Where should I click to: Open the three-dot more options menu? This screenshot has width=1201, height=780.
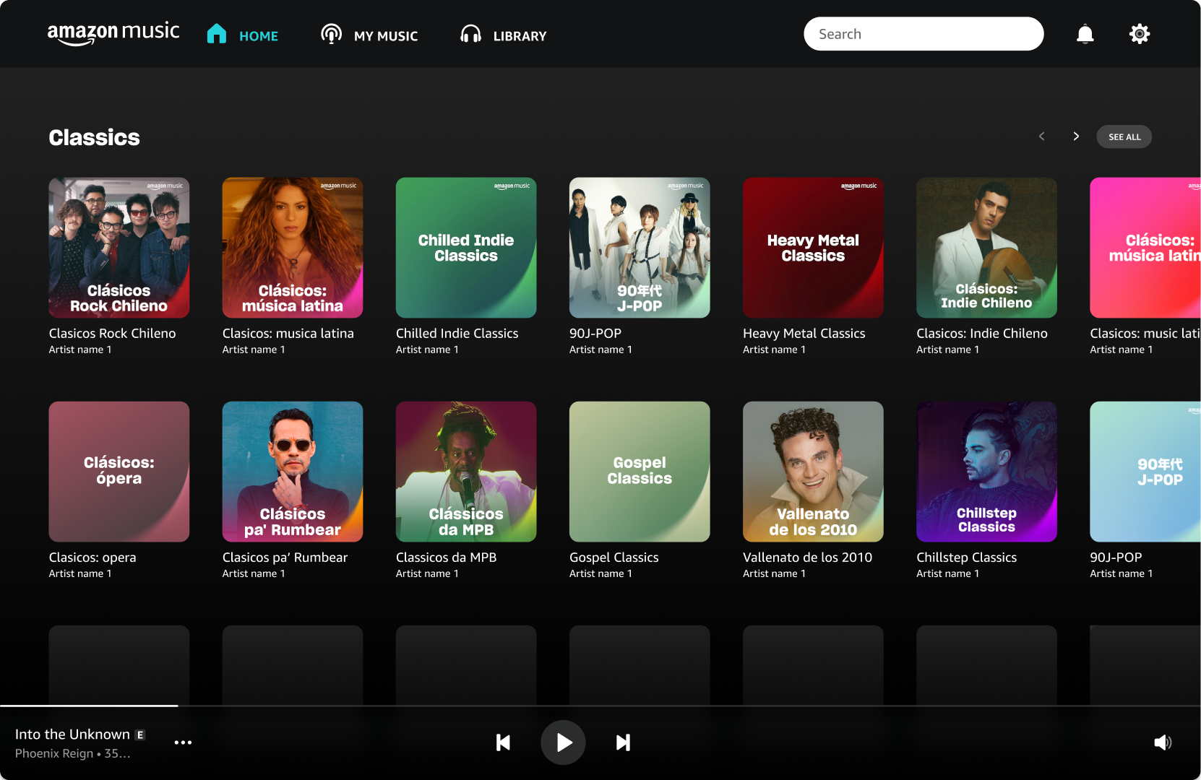click(183, 742)
